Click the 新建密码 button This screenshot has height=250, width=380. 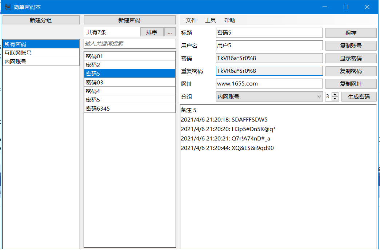tap(129, 20)
